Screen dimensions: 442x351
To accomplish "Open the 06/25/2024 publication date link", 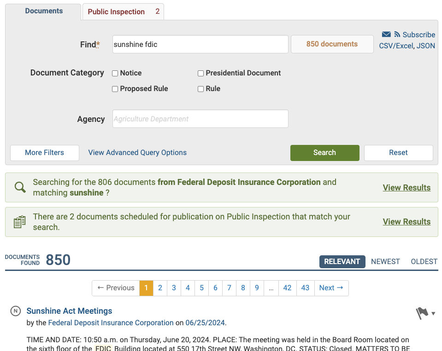I will pos(205,322).
